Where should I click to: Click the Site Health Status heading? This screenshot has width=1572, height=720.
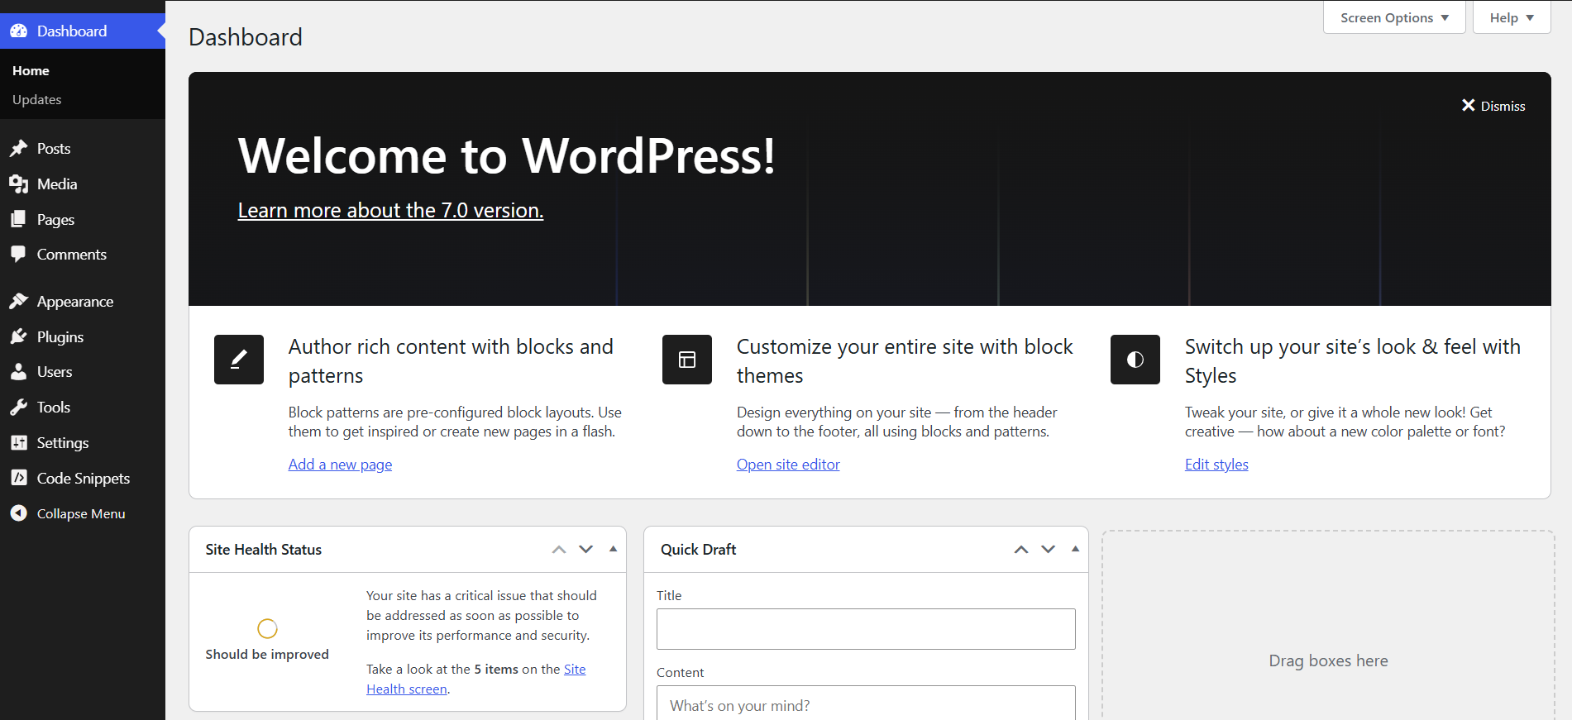(264, 550)
